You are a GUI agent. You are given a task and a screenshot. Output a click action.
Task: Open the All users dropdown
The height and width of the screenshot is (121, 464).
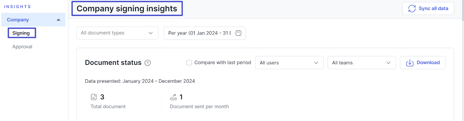(x=289, y=63)
